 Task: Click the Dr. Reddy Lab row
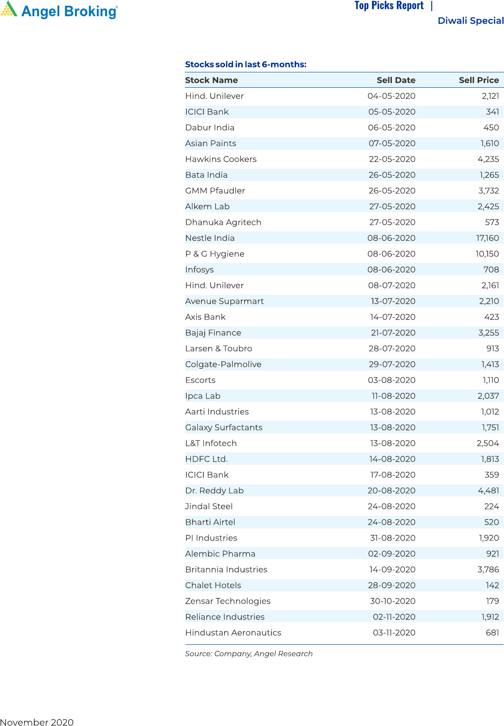coord(214,490)
